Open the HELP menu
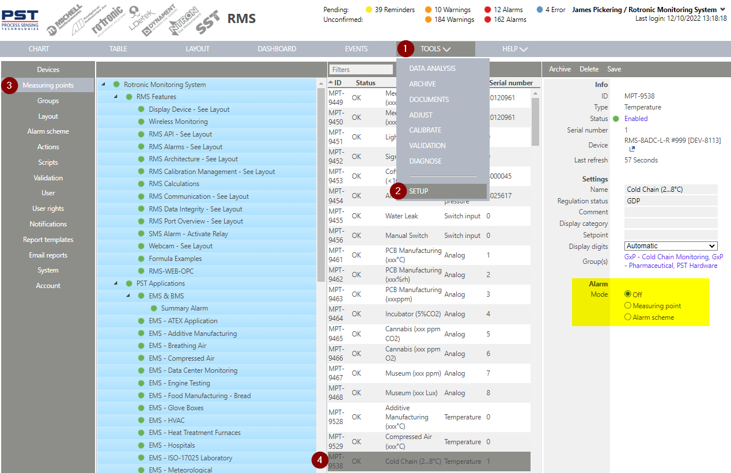The width and height of the screenshot is (731, 473). 514,49
